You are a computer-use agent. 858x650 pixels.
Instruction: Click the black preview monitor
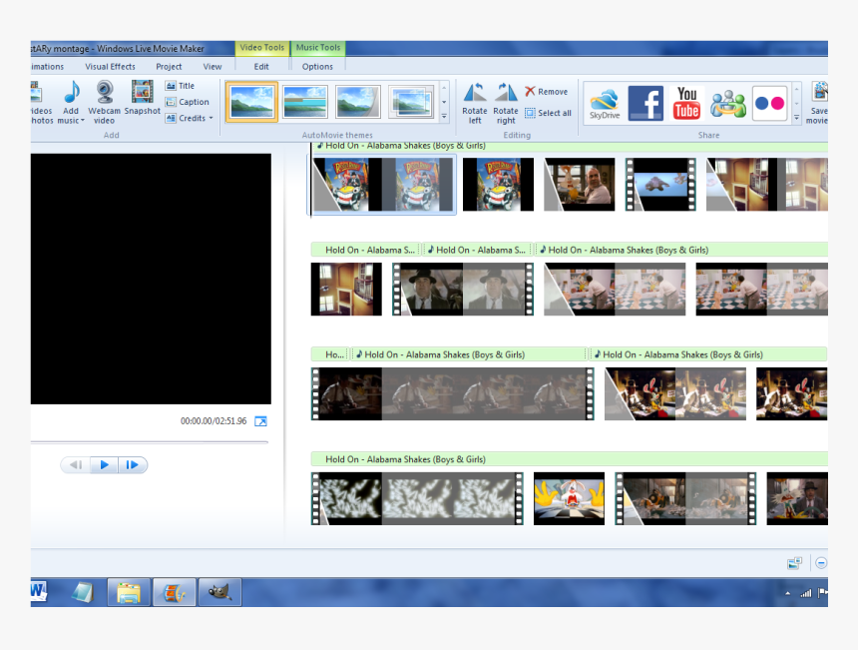click(x=151, y=279)
